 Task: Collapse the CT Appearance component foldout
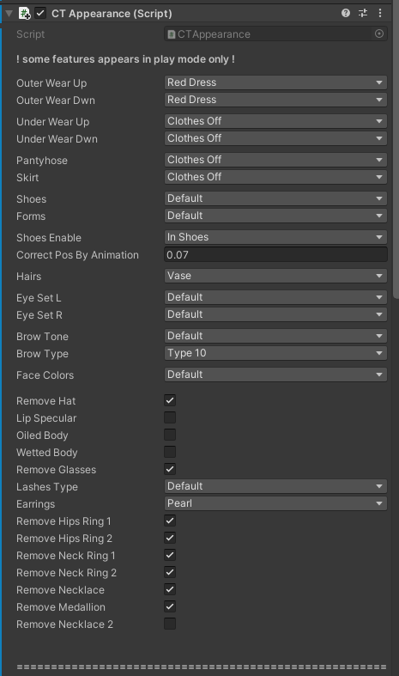click(x=9, y=14)
